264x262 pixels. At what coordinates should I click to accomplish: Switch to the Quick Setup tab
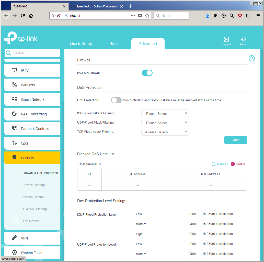[81, 44]
